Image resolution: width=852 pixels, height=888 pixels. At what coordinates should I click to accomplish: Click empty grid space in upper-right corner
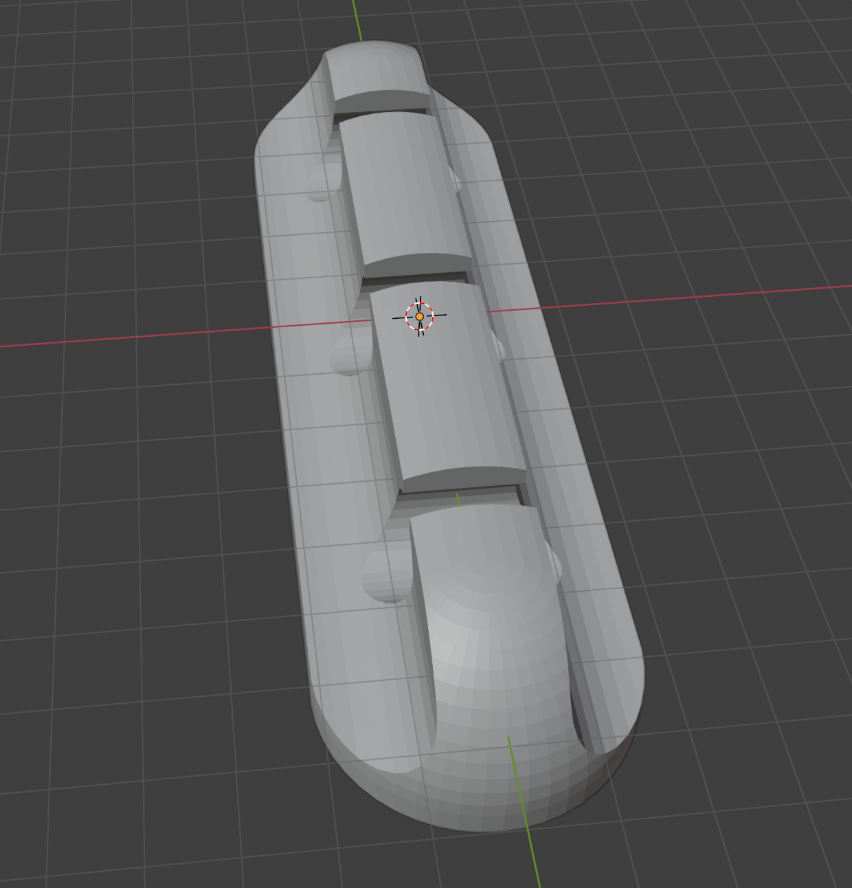tap(756, 82)
